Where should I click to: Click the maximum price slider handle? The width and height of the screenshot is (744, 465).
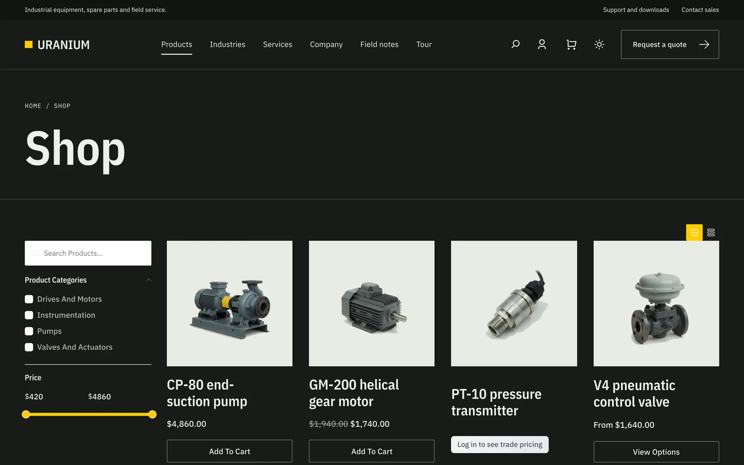152,414
